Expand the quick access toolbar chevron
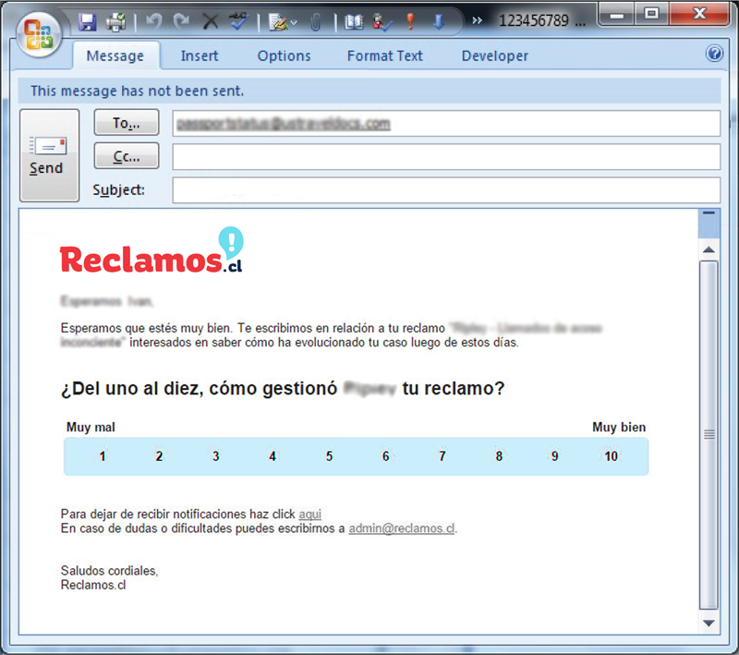Screen dimensions: 739x655 pos(477,20)
